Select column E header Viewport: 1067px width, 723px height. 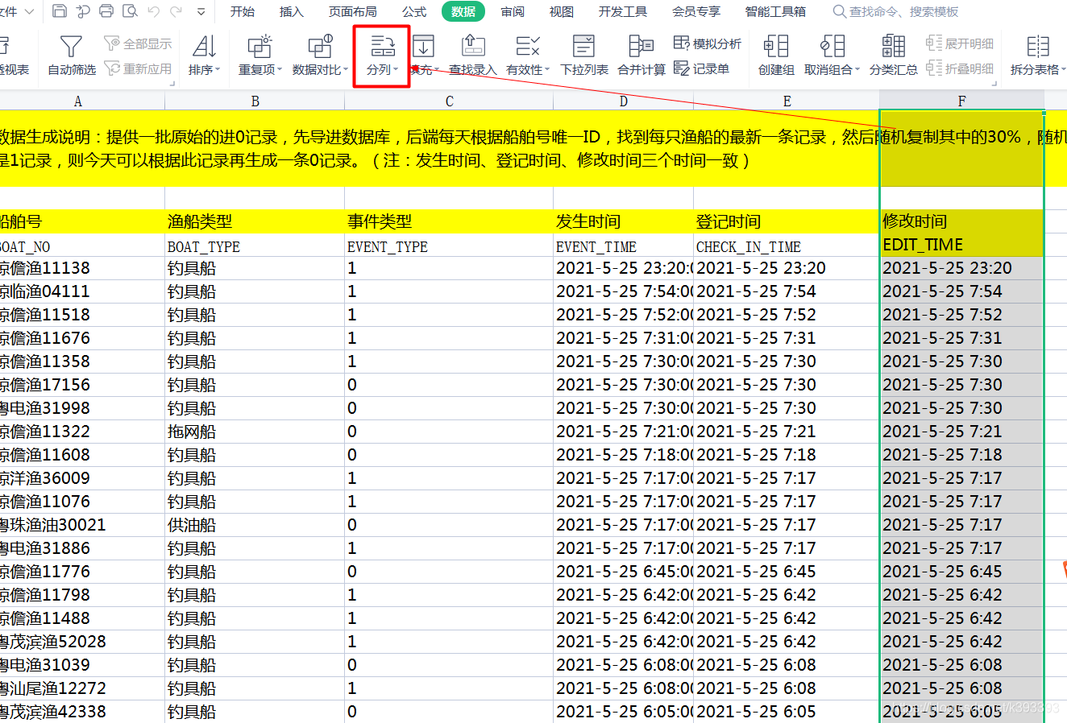pyautogui.click(x=787, y=101)
